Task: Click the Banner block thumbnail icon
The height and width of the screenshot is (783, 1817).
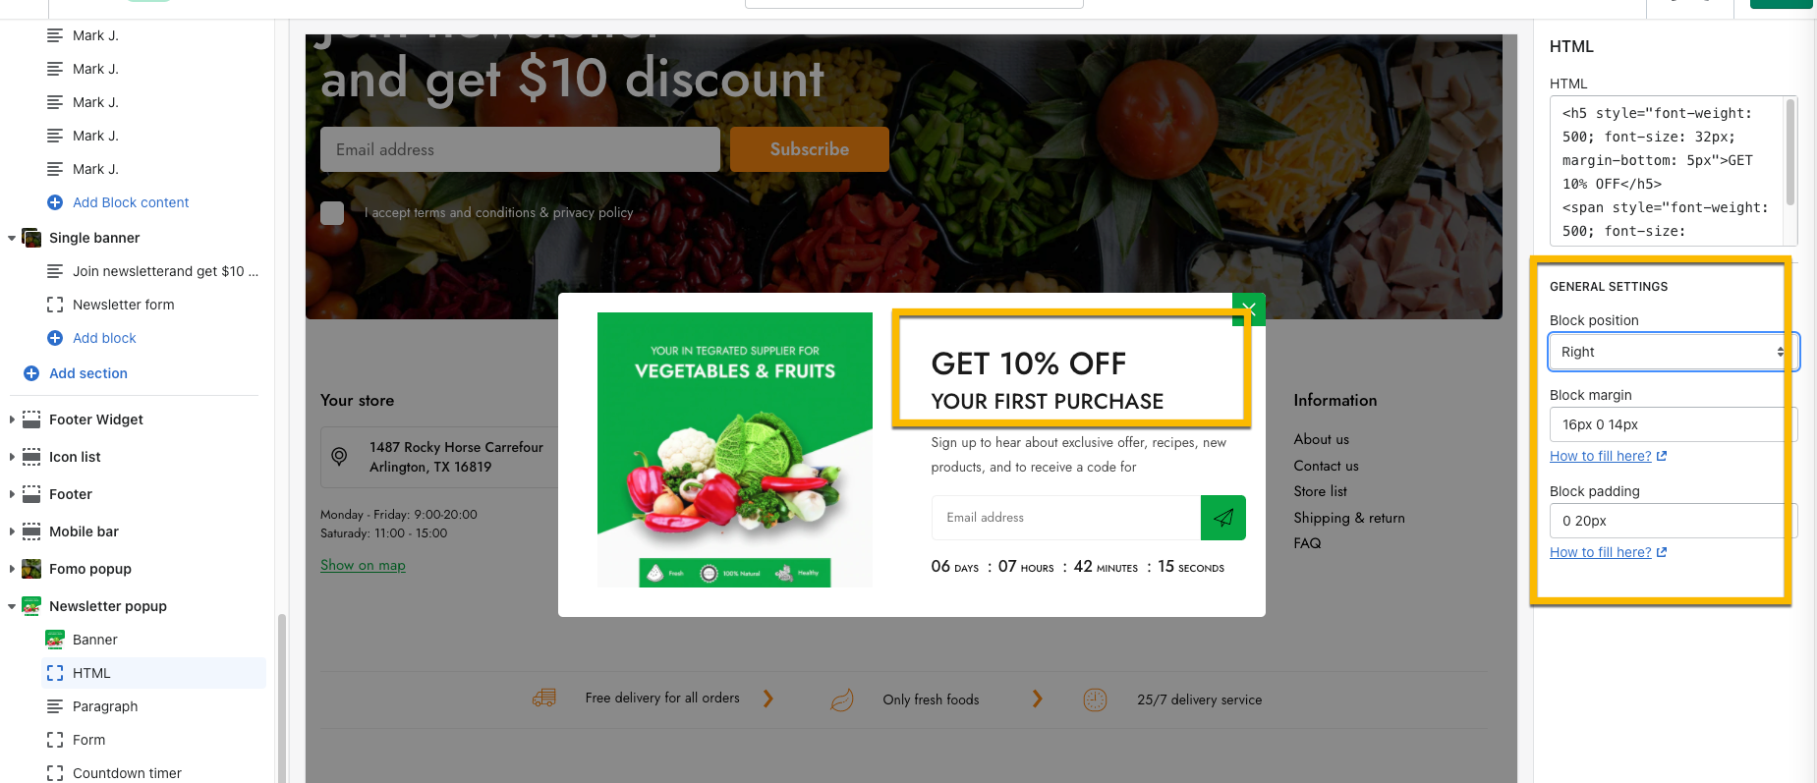Action: pyautogui.click(x=55, y=640)
